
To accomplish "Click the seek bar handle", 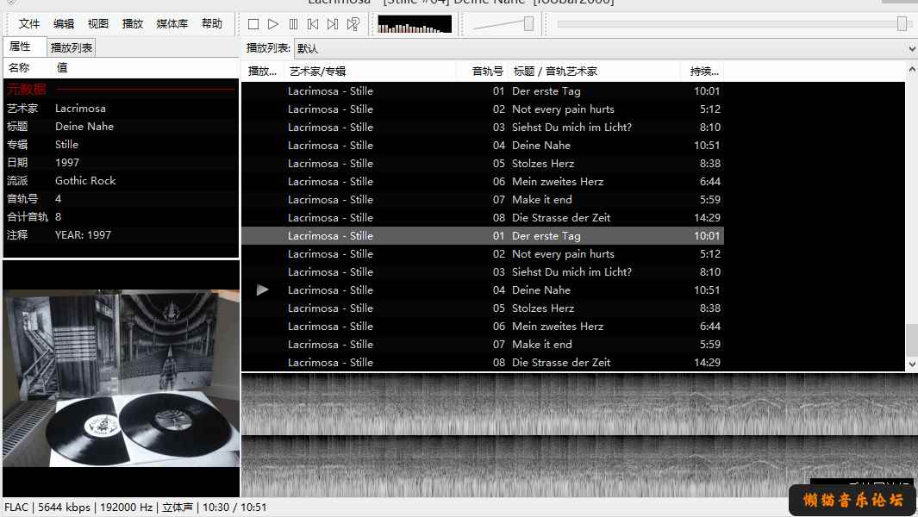I will [902, 24].
